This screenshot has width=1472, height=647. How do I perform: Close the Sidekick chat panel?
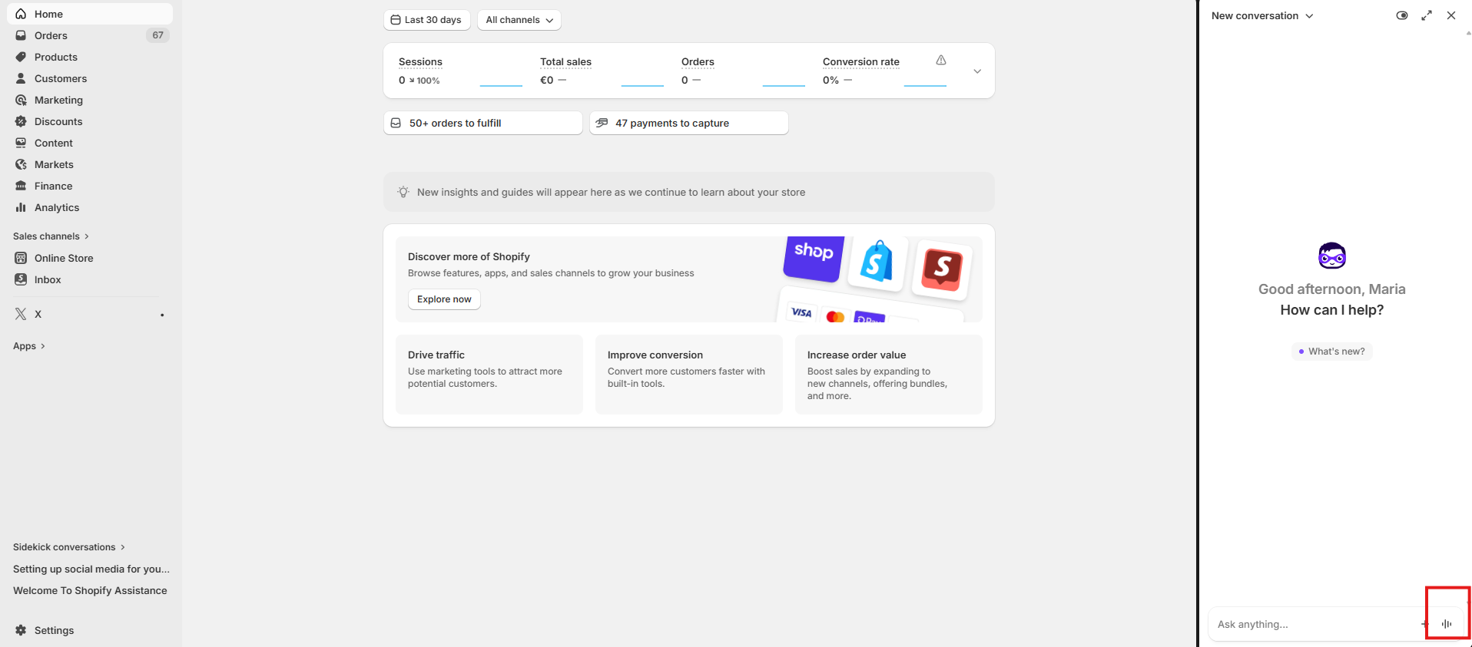pyautogui.click(x=1451, y=15)
